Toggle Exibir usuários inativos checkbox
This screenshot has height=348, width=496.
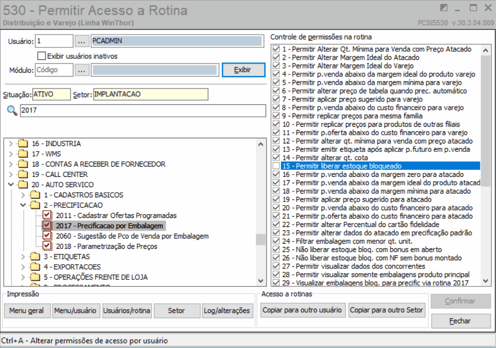tap(42, 56)
